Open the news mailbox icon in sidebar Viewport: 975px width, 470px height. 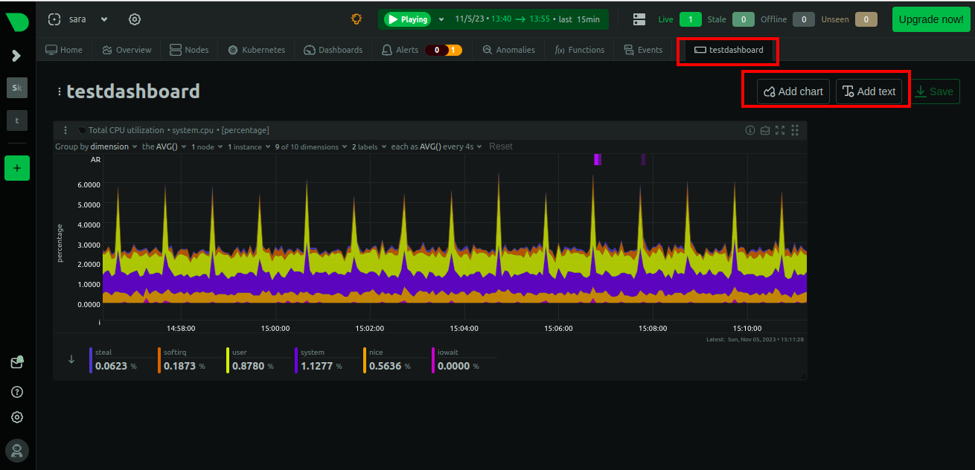click(17, 363)
